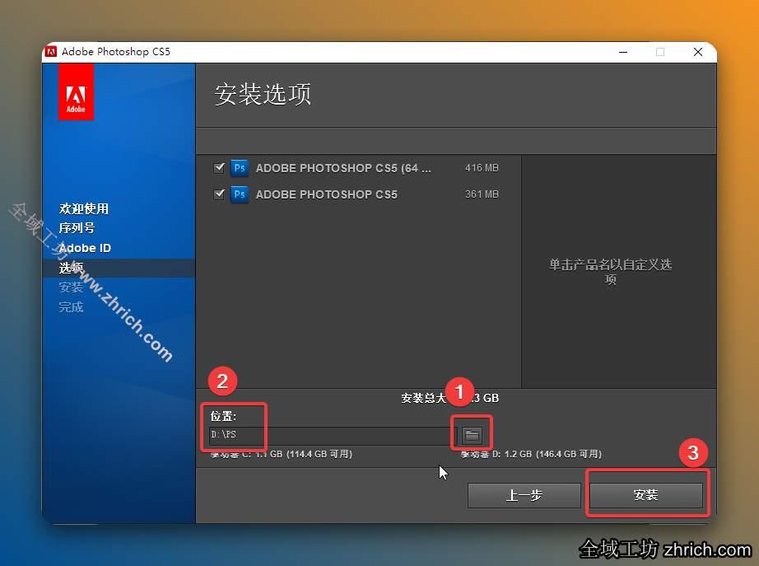Click the Adobe icon in the title bar

(x=51, y=51)
